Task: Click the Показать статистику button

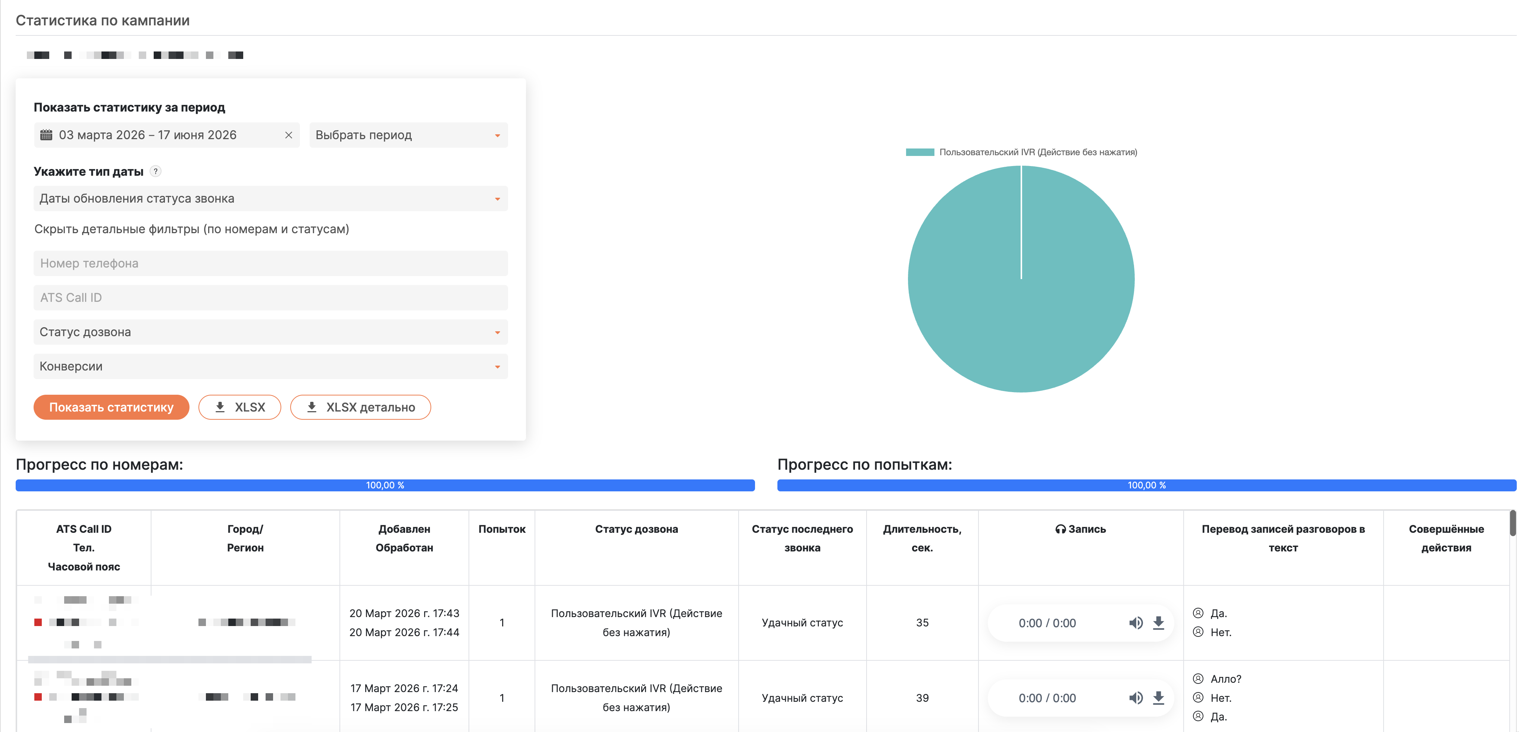Action: click(x=112, y=407)
